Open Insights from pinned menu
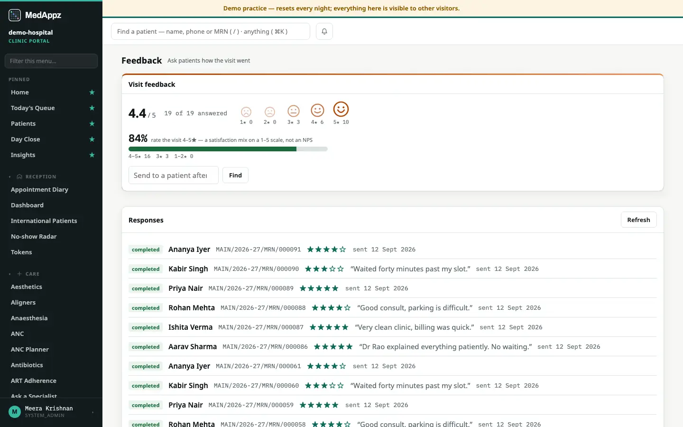This screenshot has height=427, width=683. (x=23, y=155)
